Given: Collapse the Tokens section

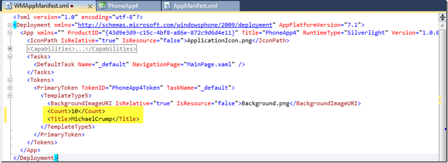Looking at the screenshot, I should pos(10,80).
